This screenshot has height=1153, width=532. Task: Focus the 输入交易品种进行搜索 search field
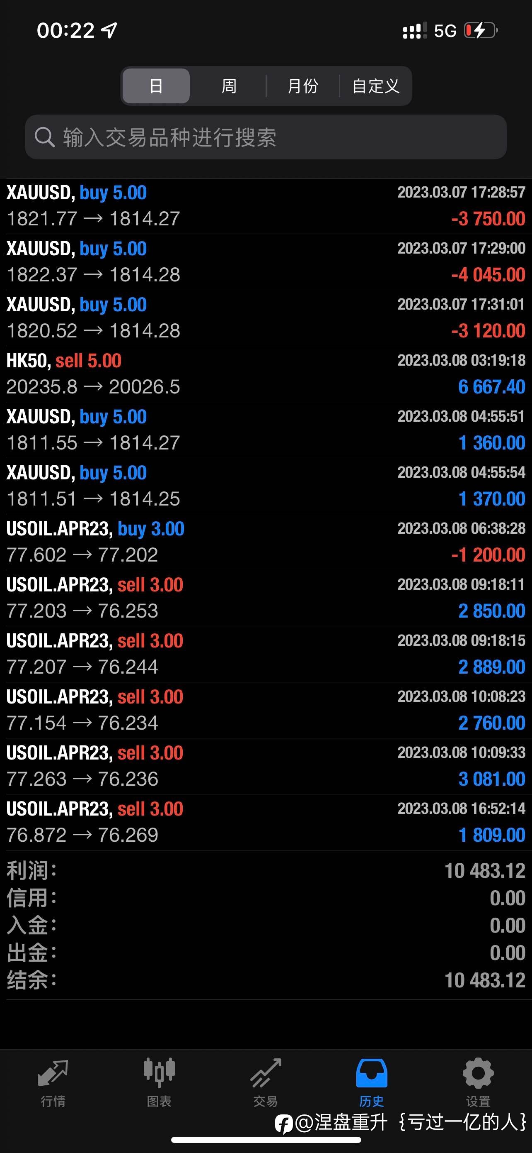266,137
